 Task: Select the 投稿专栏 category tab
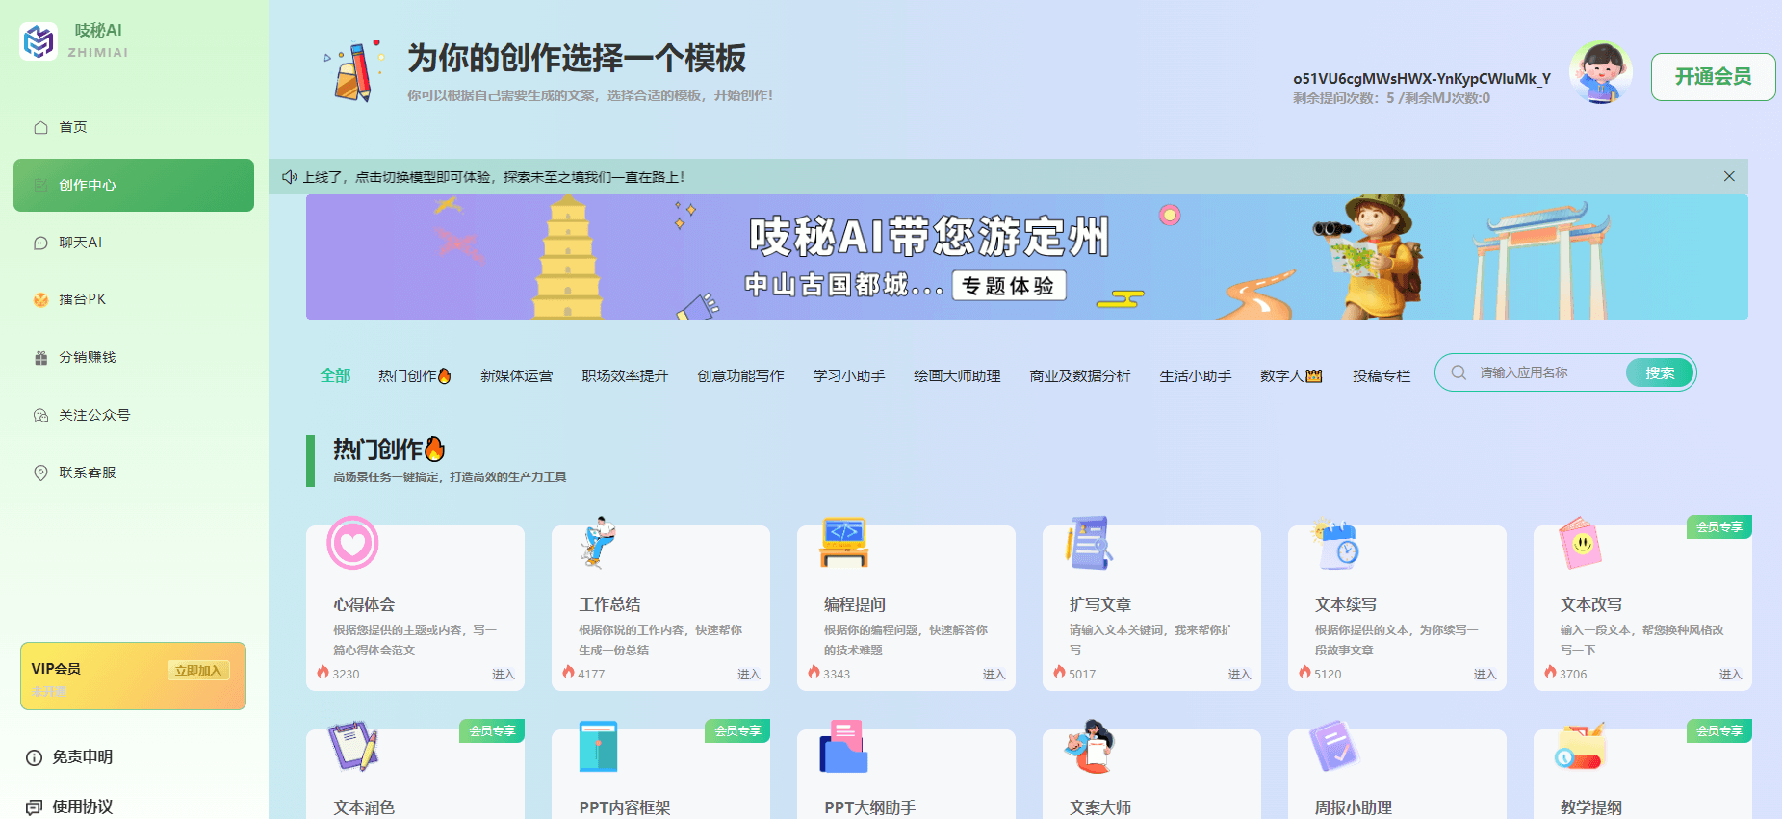(x=1382, y=375)
